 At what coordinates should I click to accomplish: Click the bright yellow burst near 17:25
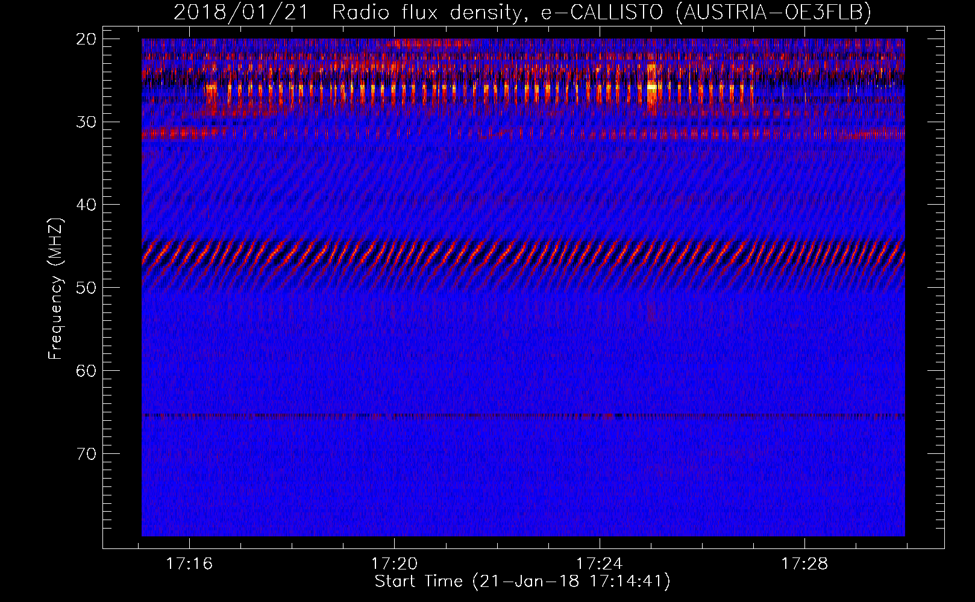651,89
